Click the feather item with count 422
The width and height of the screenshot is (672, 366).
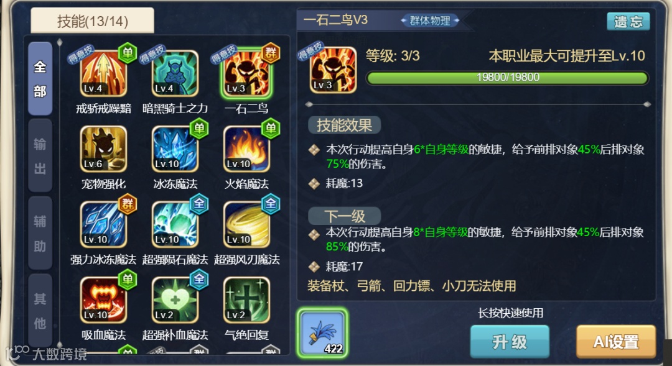(322, 334)
